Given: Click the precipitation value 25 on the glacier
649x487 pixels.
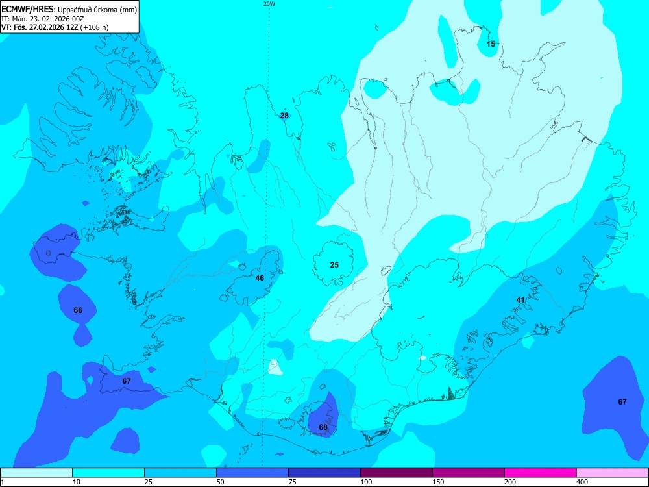Looking at the screenshot, I should pos(334,265).
